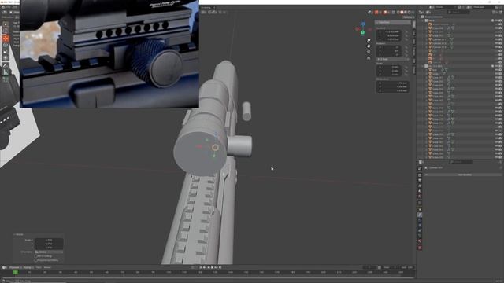Open the Render properties tab

pos(420,175)
